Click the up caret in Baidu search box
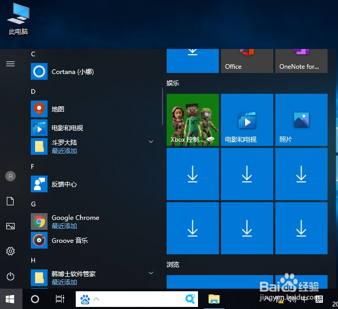Screen dimensions: 338x309 [x=96, y=299]
